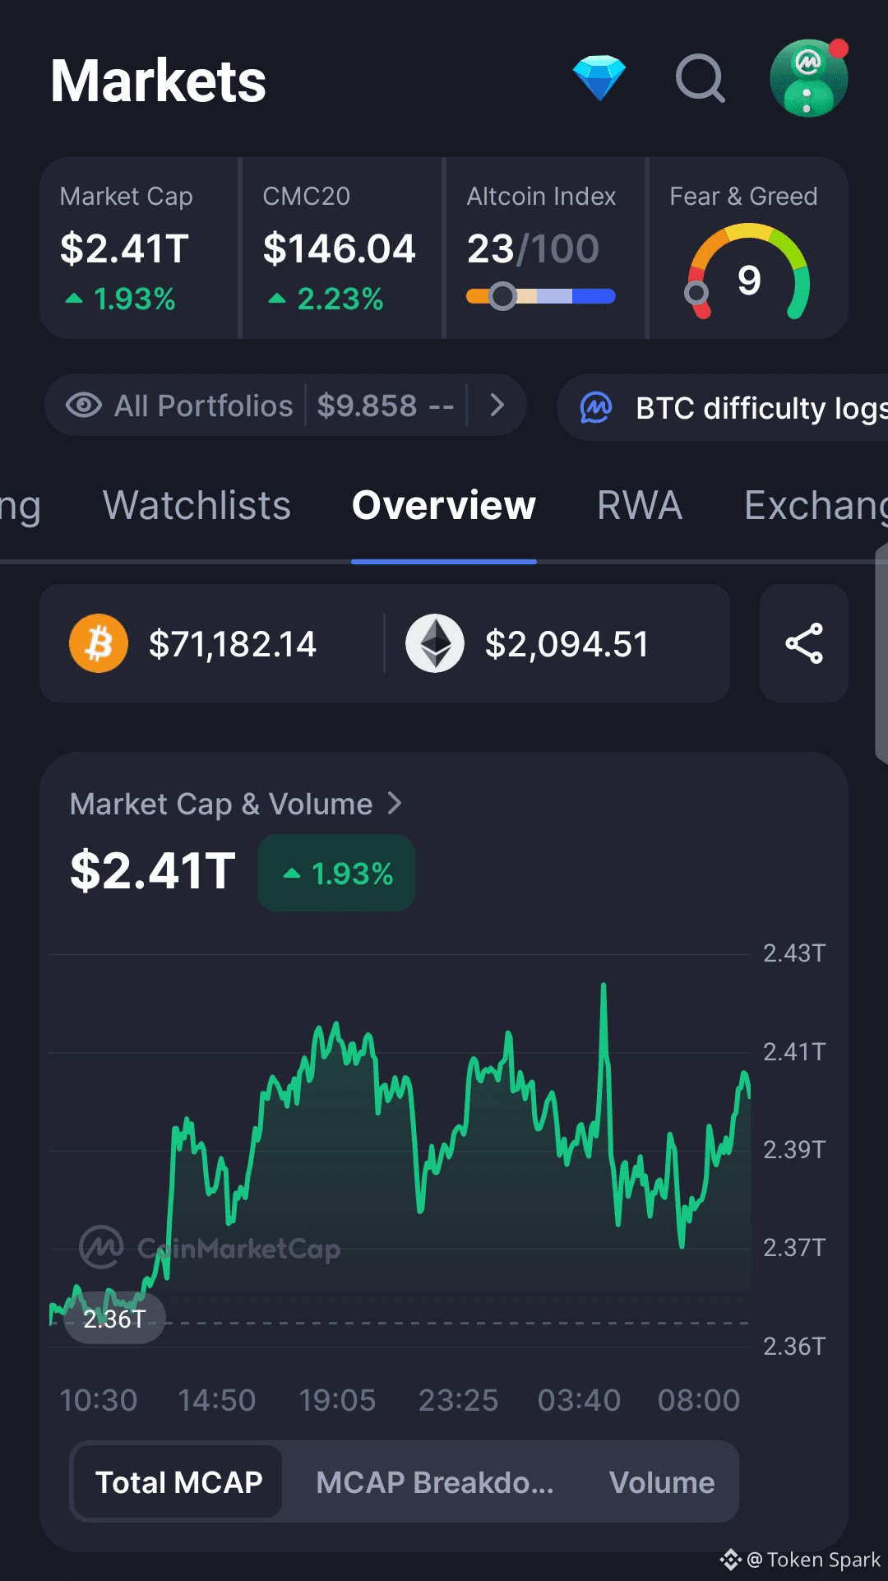Open search with the magnifier icon
Screen dimensions: 888x1581
(701, 79)
